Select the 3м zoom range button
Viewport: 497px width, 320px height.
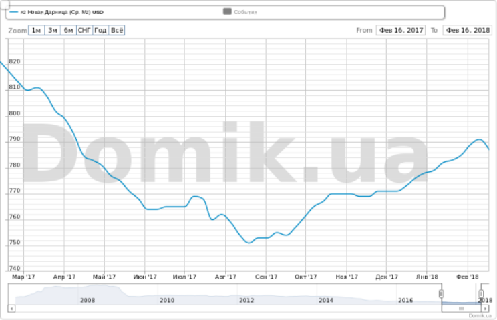(x=53, y=31)
